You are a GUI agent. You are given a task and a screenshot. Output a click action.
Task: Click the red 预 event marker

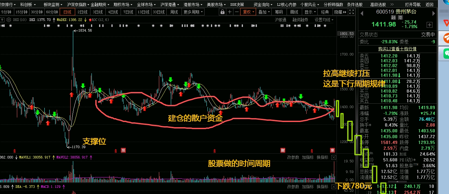click(x=123, y=150)
